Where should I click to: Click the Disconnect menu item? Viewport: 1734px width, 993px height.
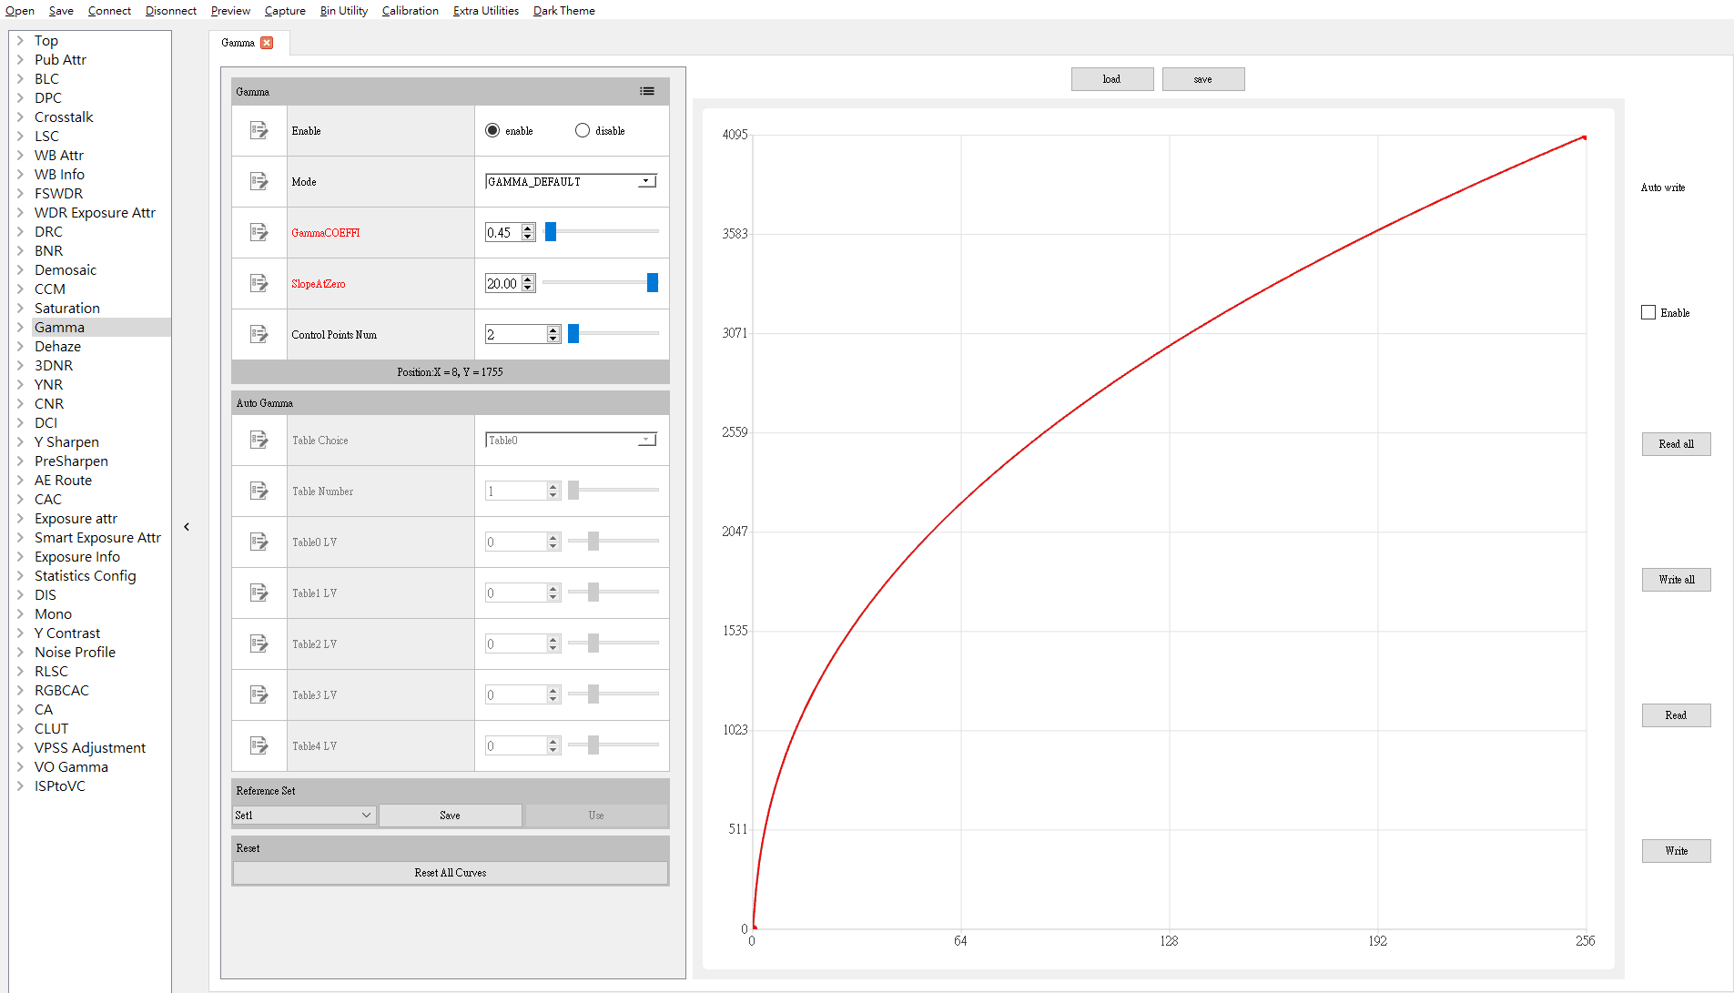point(171,11)
